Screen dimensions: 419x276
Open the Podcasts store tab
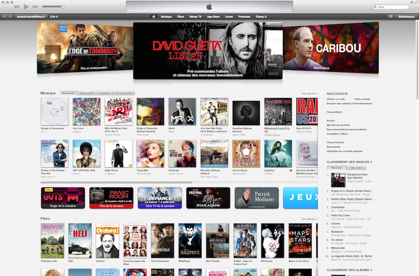244,17
